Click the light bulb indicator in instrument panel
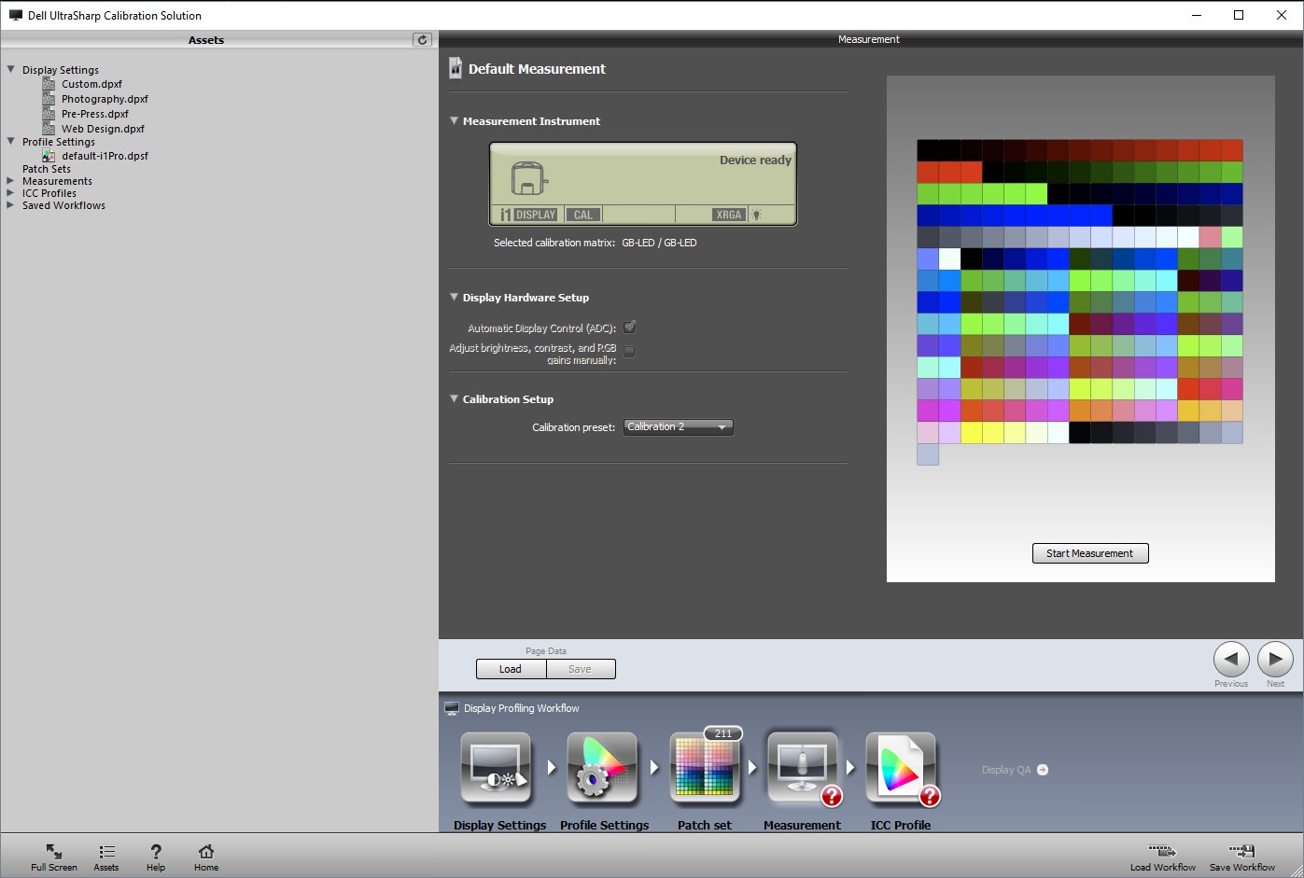1304x878 pixels. 757,215
